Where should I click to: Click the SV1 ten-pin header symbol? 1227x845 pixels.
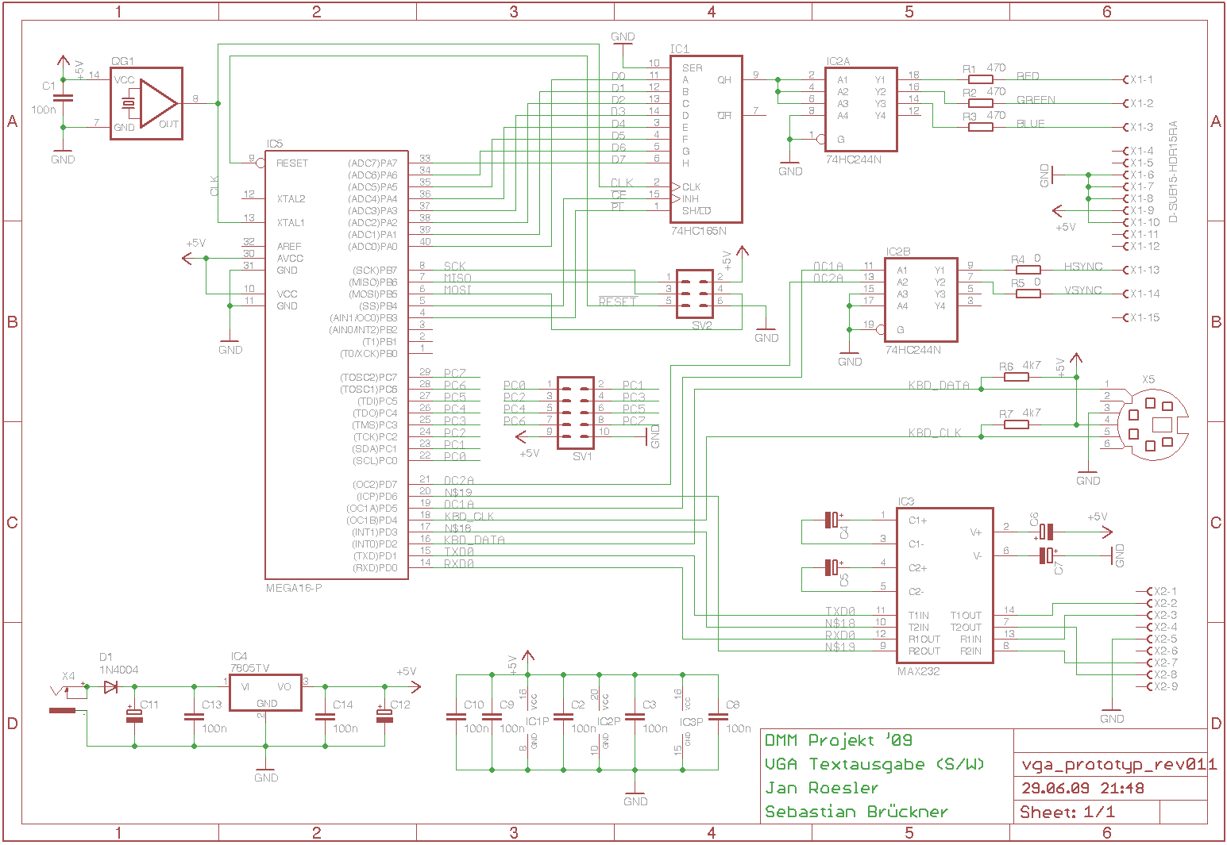click(x=575, y=409)
